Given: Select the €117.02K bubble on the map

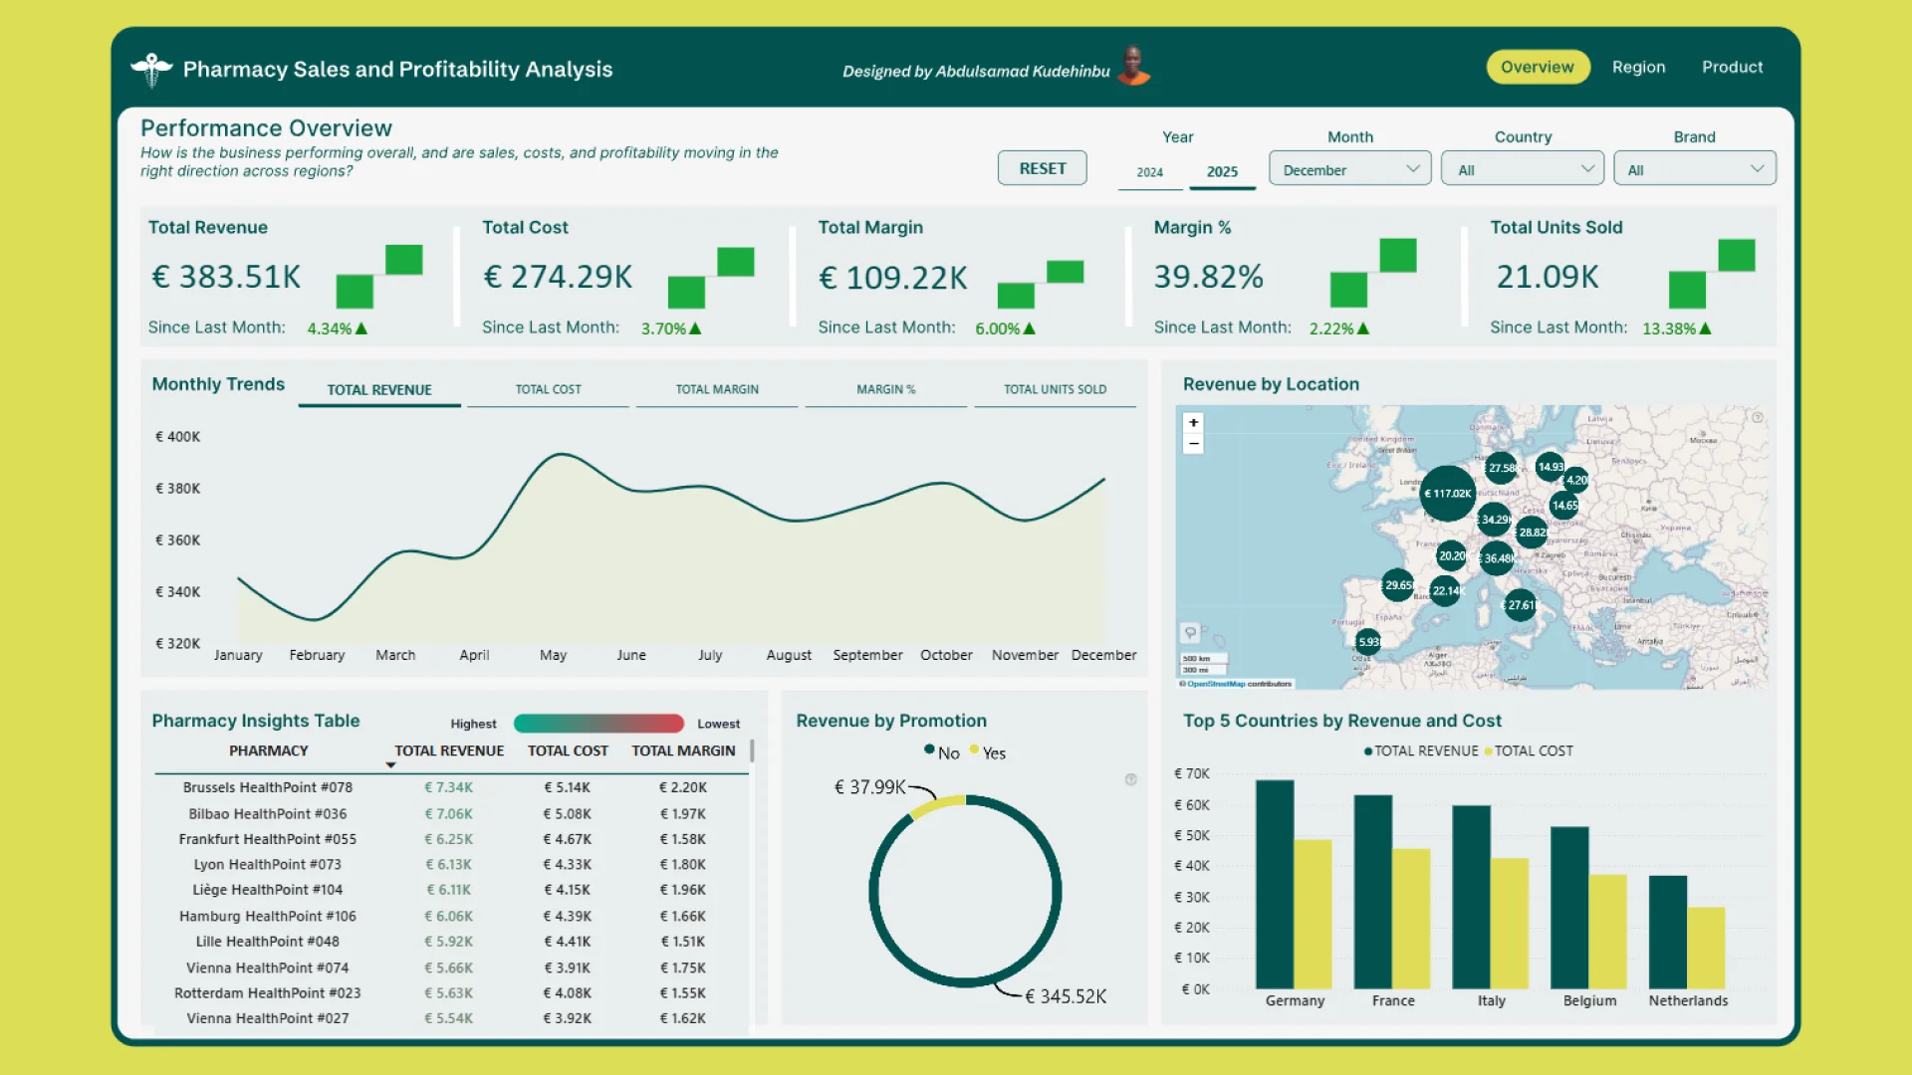Looking at the screenshot, I should coord(1447,494).
